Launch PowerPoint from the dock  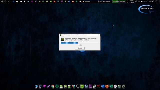(107, 86)
